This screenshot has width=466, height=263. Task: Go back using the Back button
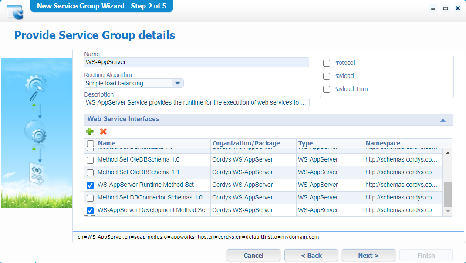(311, 255)
